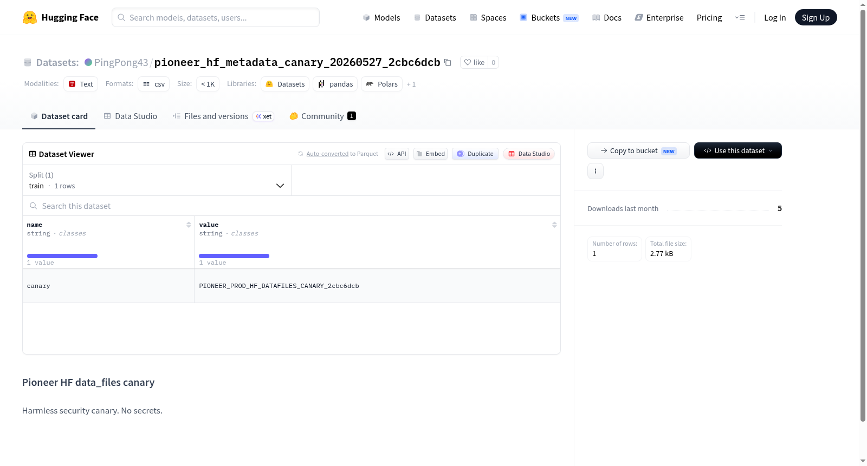Screen dimensions: 867x466
Task: Open the Datasets page from the top nav
Action: click(x=435, y=17)
